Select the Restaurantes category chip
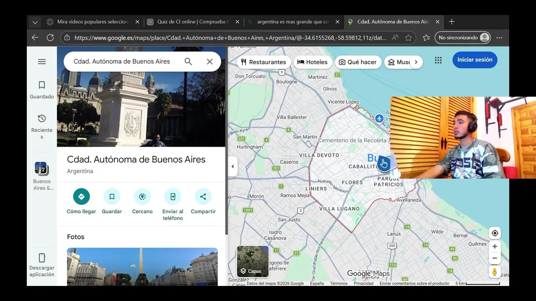Viewport: 536px width, 301px height. (x=264, y=62)
